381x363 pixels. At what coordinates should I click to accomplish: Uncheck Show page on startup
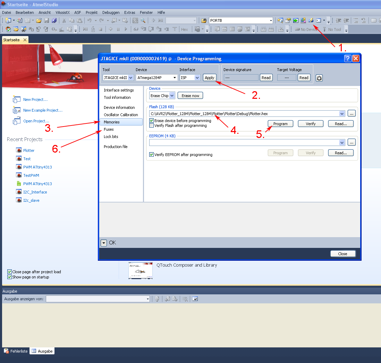click(9, 277)
